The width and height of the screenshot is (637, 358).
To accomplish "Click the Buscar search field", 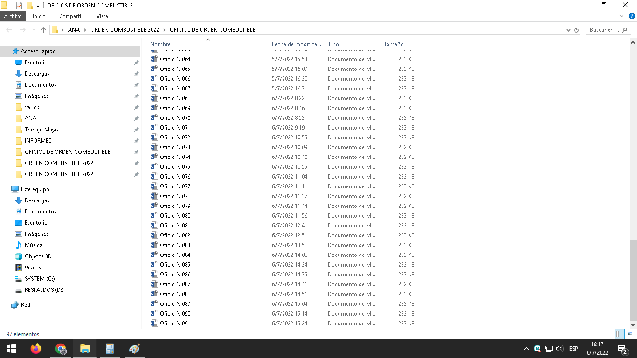I will click(x=604, y=30).
